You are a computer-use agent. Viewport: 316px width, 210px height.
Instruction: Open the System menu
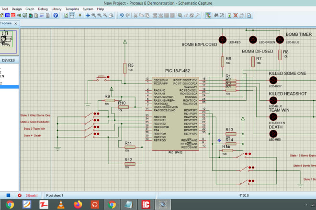[88, 9]
